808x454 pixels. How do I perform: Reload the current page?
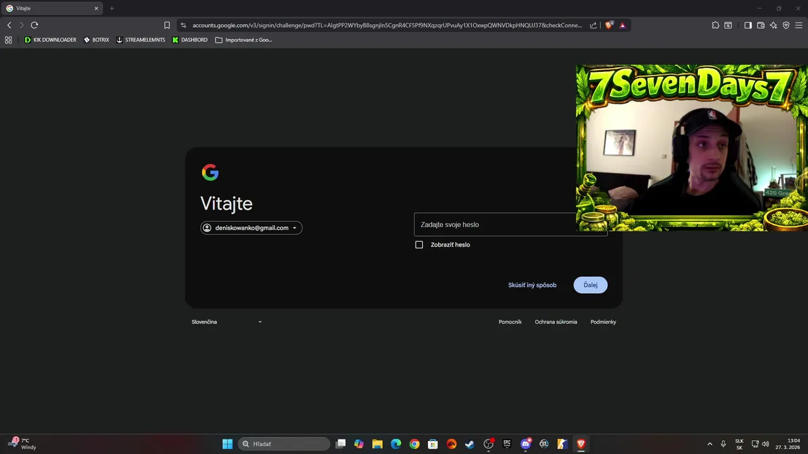click(x=34, y=25)
